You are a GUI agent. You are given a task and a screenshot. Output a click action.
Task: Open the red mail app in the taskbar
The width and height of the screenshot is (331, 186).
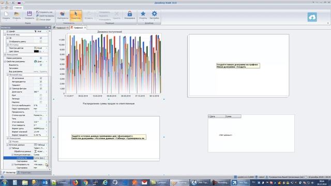click(144, 182)
